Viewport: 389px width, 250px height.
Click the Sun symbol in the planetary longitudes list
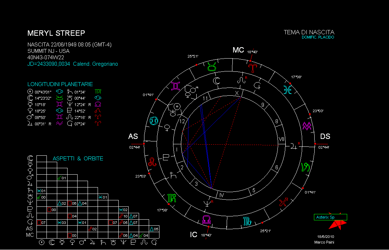30,92
